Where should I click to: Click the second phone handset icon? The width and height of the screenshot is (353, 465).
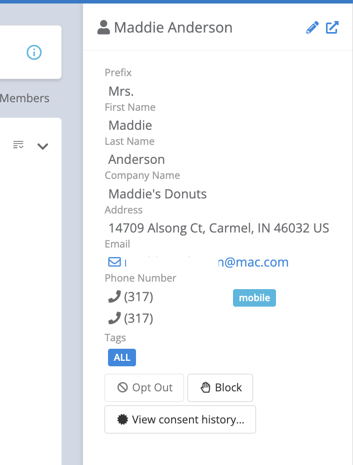pos(114,318)
